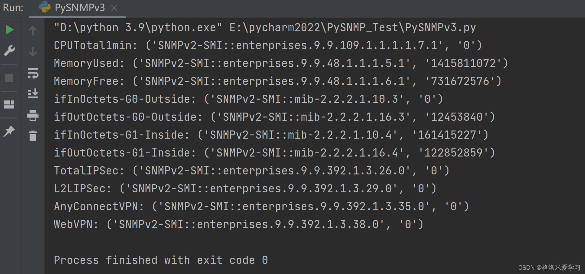Print console output with the printer icon
585x274 pixels.
tap(33, 116)
